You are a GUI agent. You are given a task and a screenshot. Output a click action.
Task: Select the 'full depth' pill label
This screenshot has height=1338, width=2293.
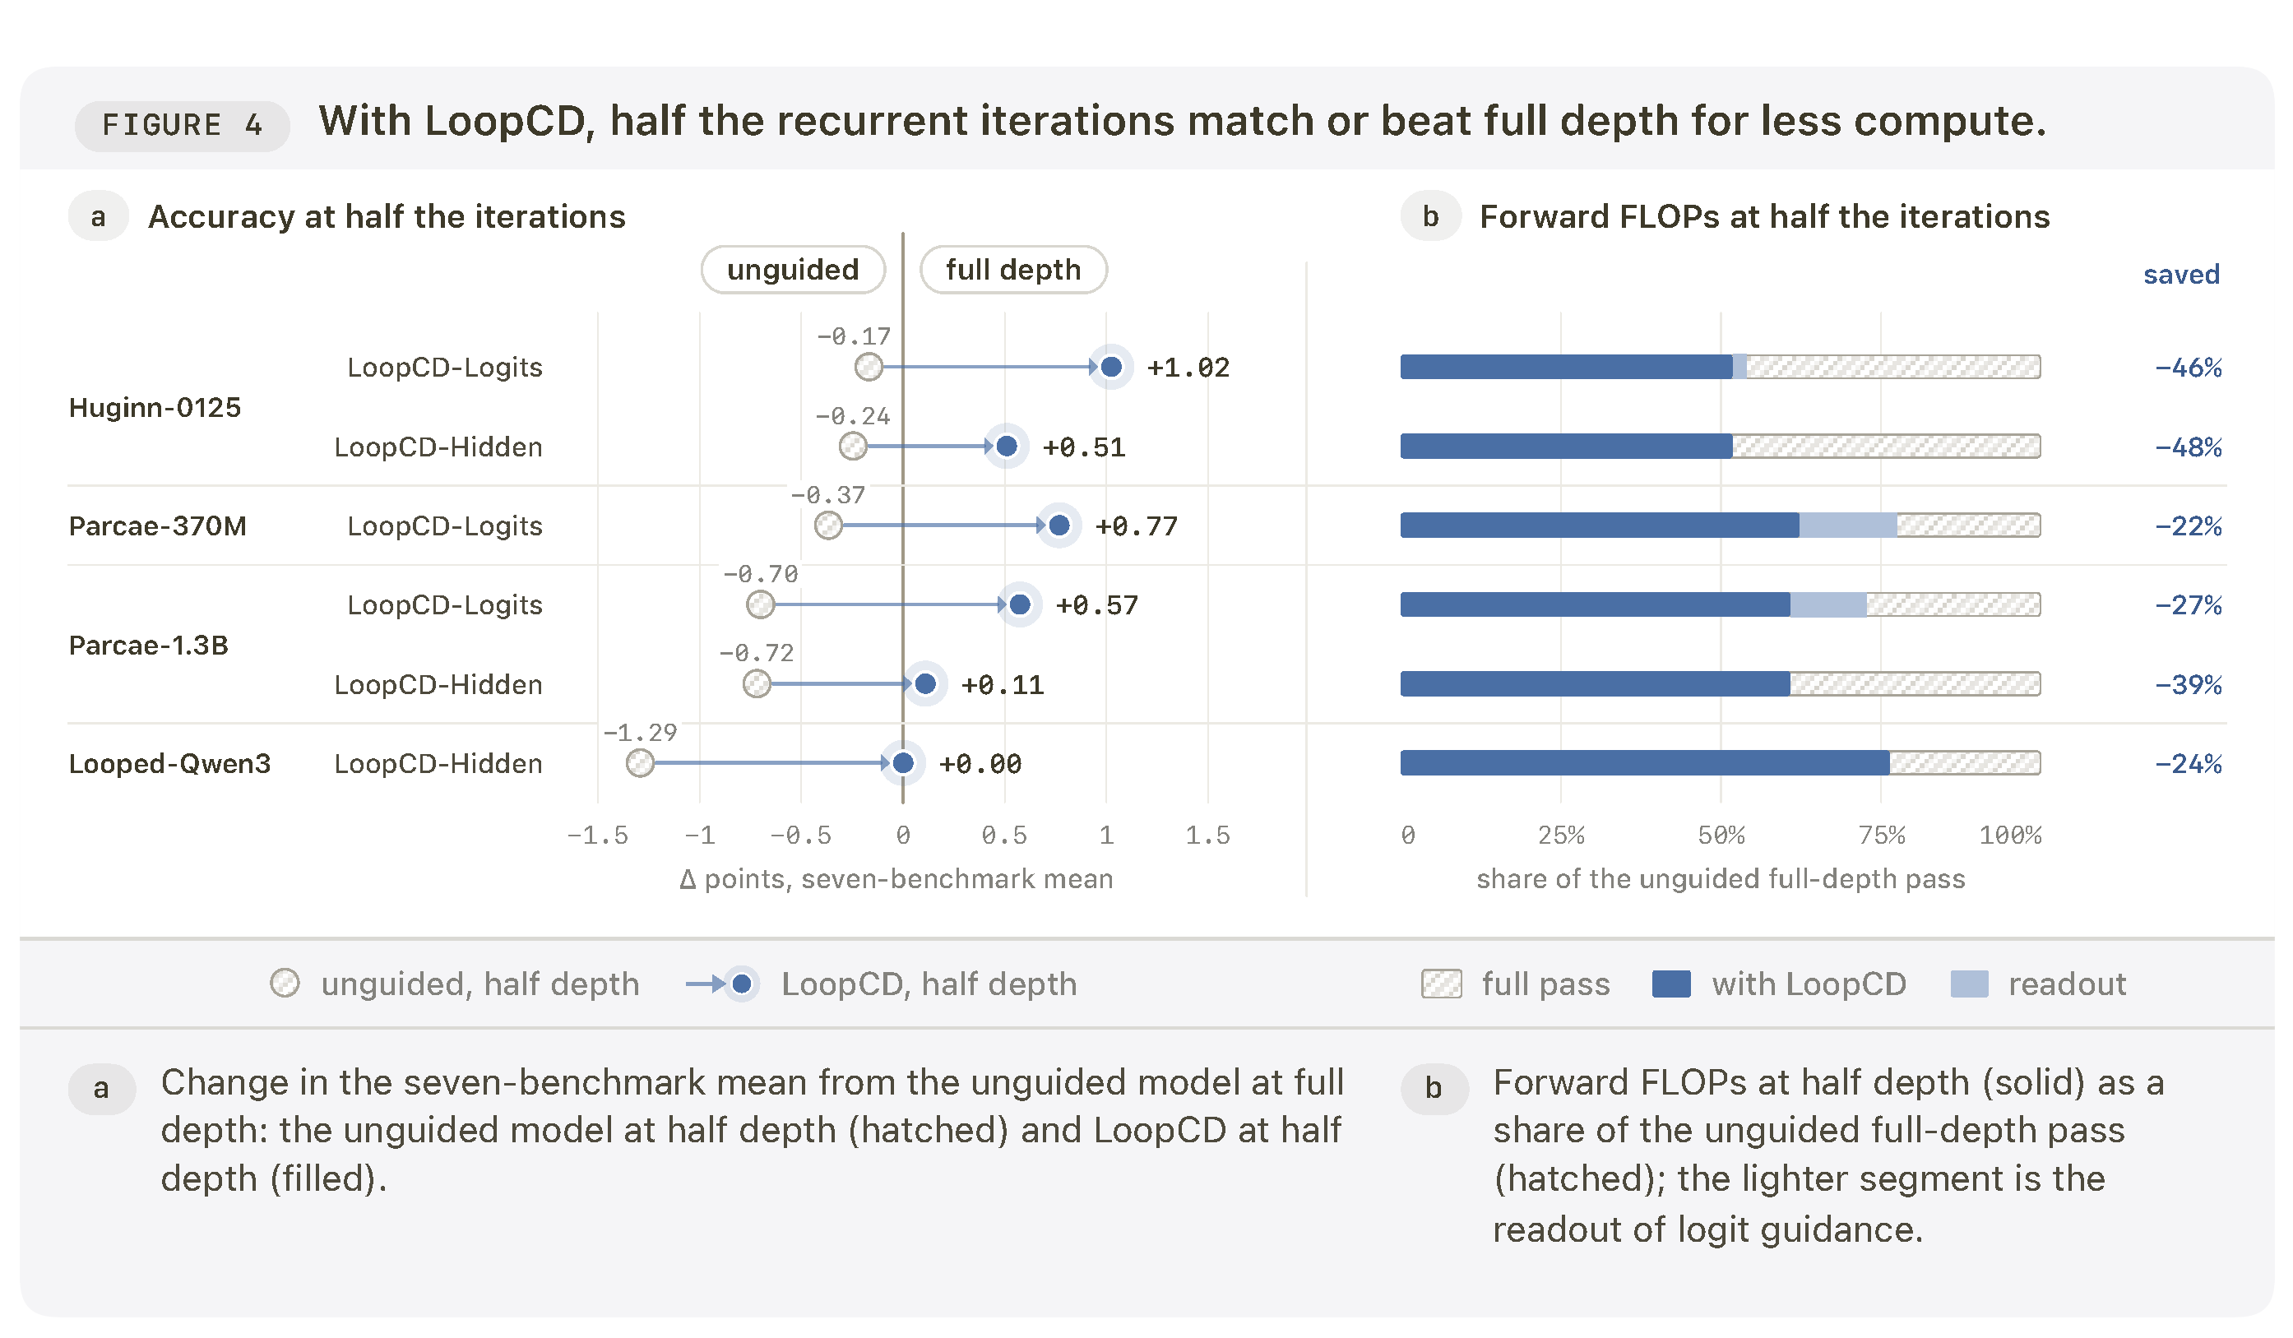pyautogui.click(x=1012, y=269)
